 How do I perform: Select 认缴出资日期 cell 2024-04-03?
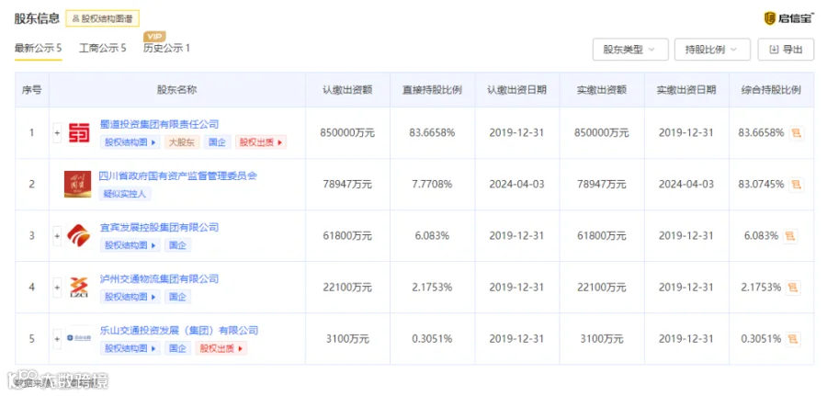pyautogui.click(x=516, y=185)
